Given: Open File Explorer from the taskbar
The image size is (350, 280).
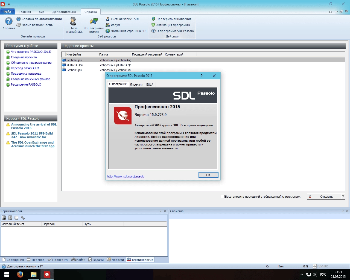Looking at the screenshot, I should pyautogui.click(x=33, y=275).
